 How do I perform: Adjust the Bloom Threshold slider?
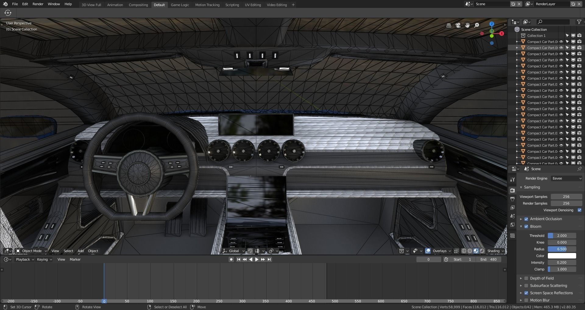click(x=562, y=236)
